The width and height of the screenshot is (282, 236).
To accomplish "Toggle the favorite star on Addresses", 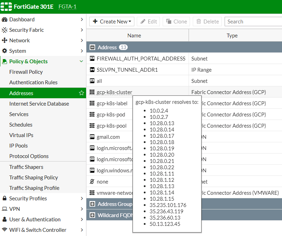I will tap(81, 93).
